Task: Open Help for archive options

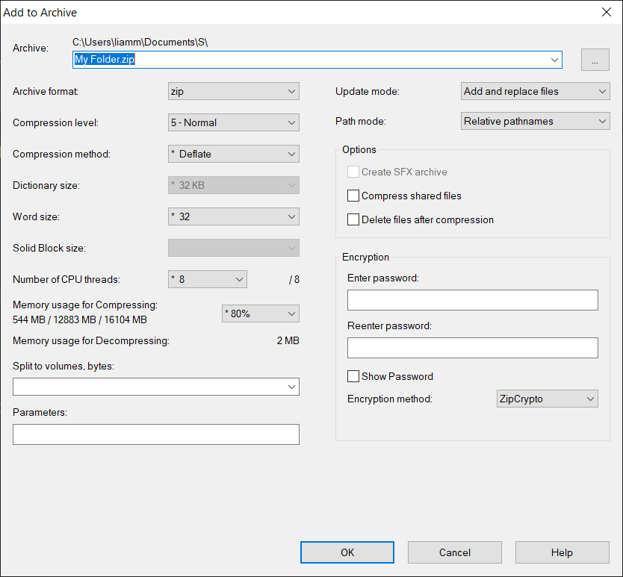Action: click(562, 552)
